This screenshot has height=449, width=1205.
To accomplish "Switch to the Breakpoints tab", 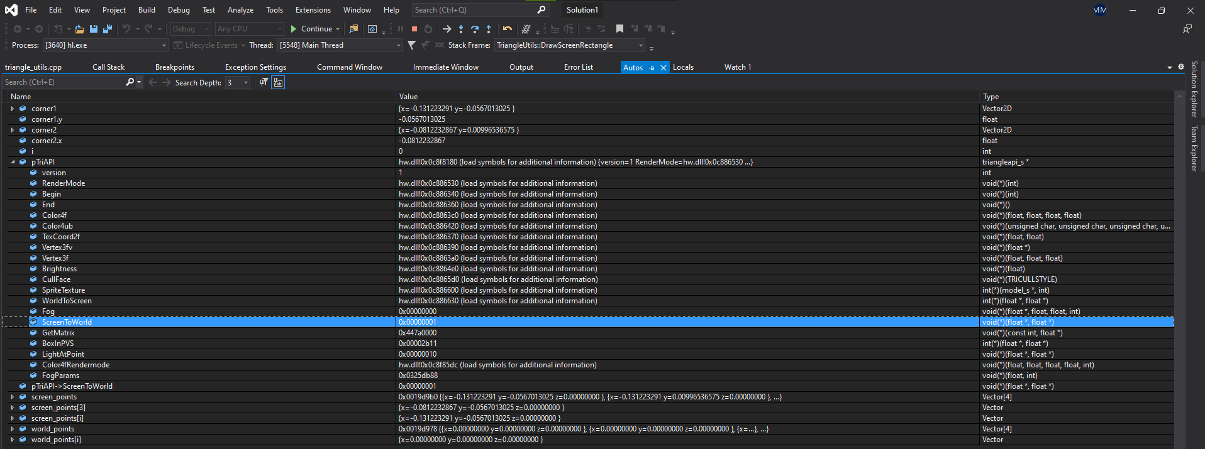I will (175, 67).
